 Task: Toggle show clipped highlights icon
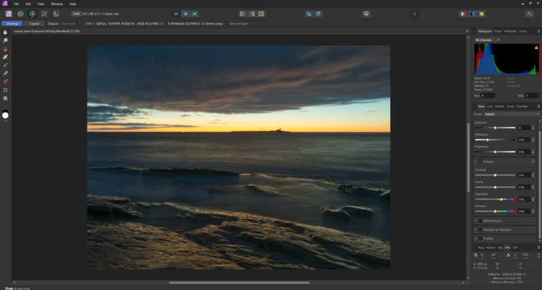(x=463, y=14)
